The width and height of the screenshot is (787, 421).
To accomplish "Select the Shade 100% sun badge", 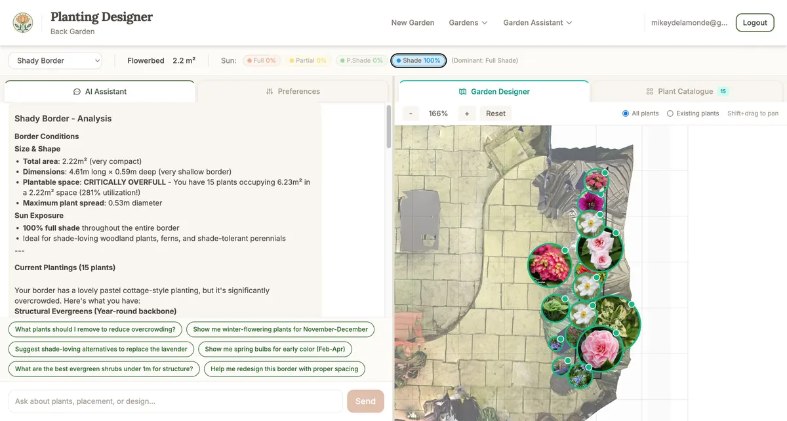I will pyautogui.click(x=418, y=60).
